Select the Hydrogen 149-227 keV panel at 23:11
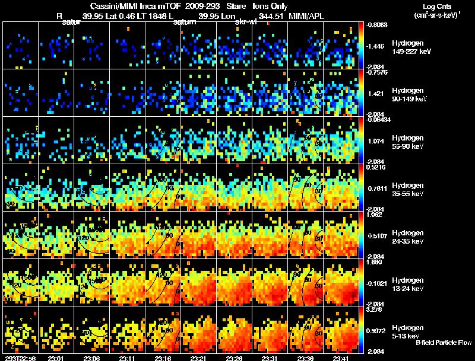This screenshot has width=475, height=361. pyautogui.click(x=127, y=46)
